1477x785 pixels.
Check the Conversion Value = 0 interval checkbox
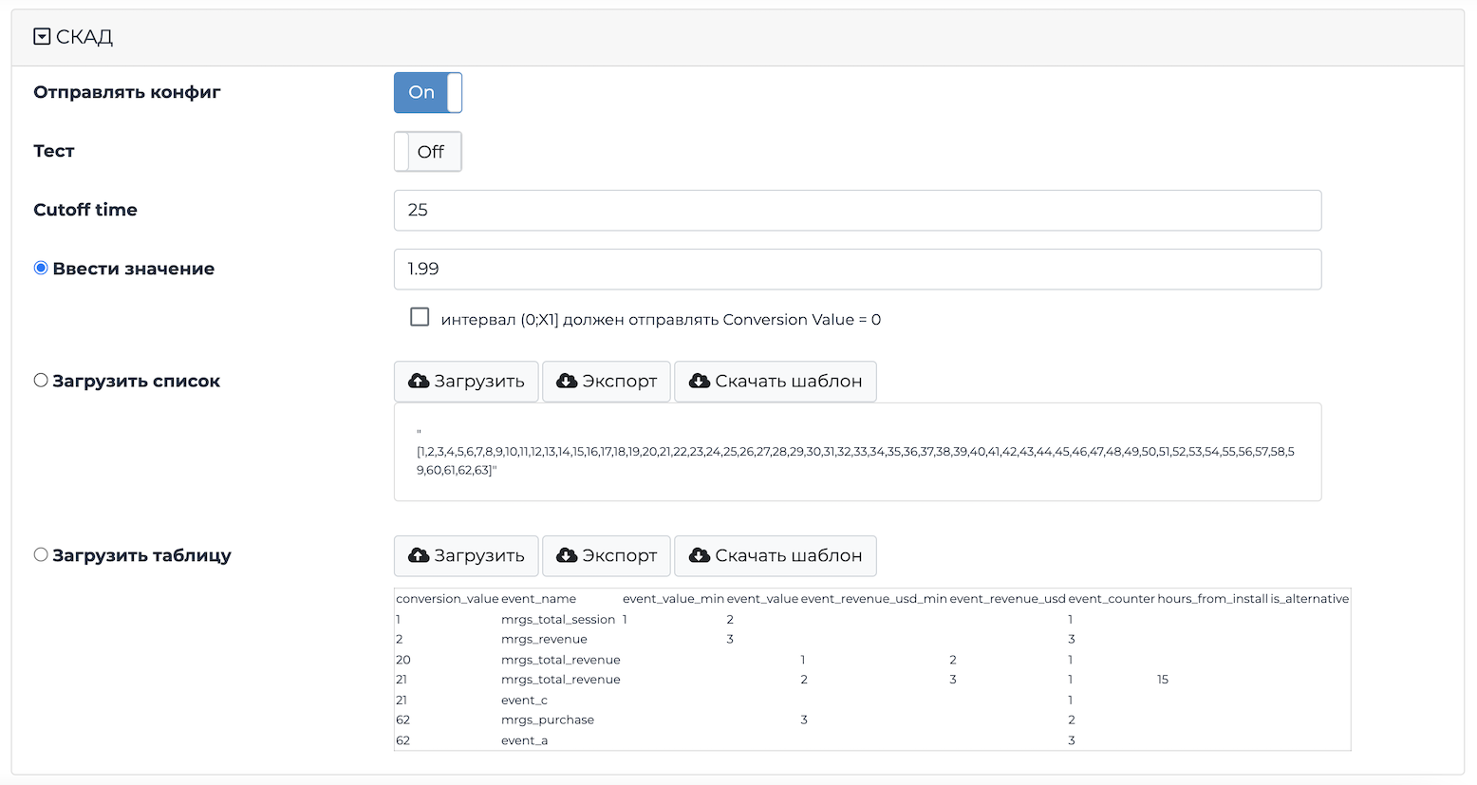pos(420,318)
